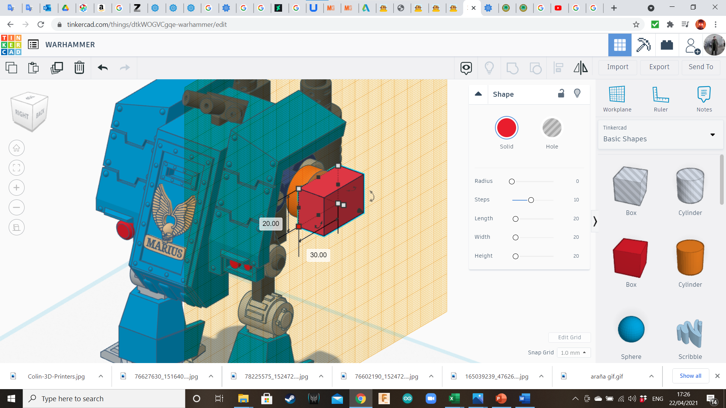This screenshot has width=726, height=408.
Task: Click the Mirror tool icon
Action: (580, 68)
